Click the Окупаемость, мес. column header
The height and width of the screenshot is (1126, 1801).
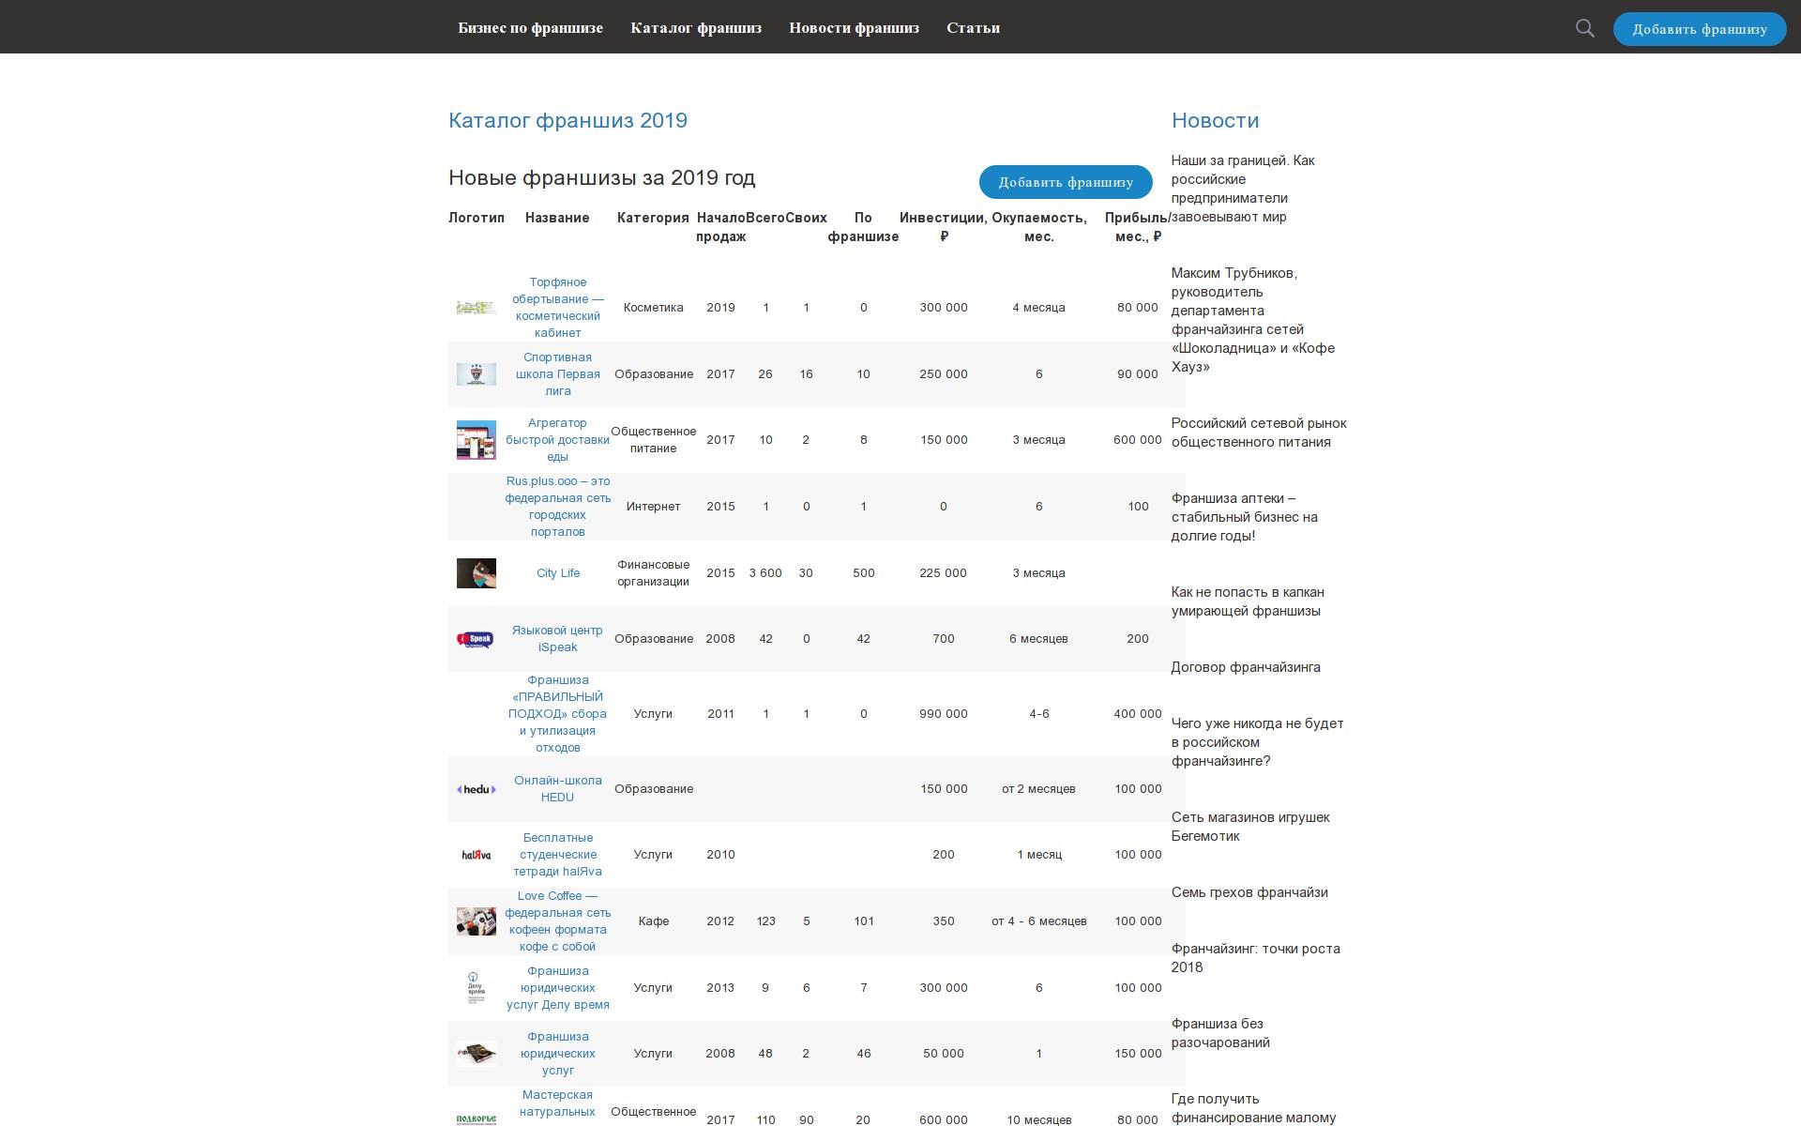1039,227
